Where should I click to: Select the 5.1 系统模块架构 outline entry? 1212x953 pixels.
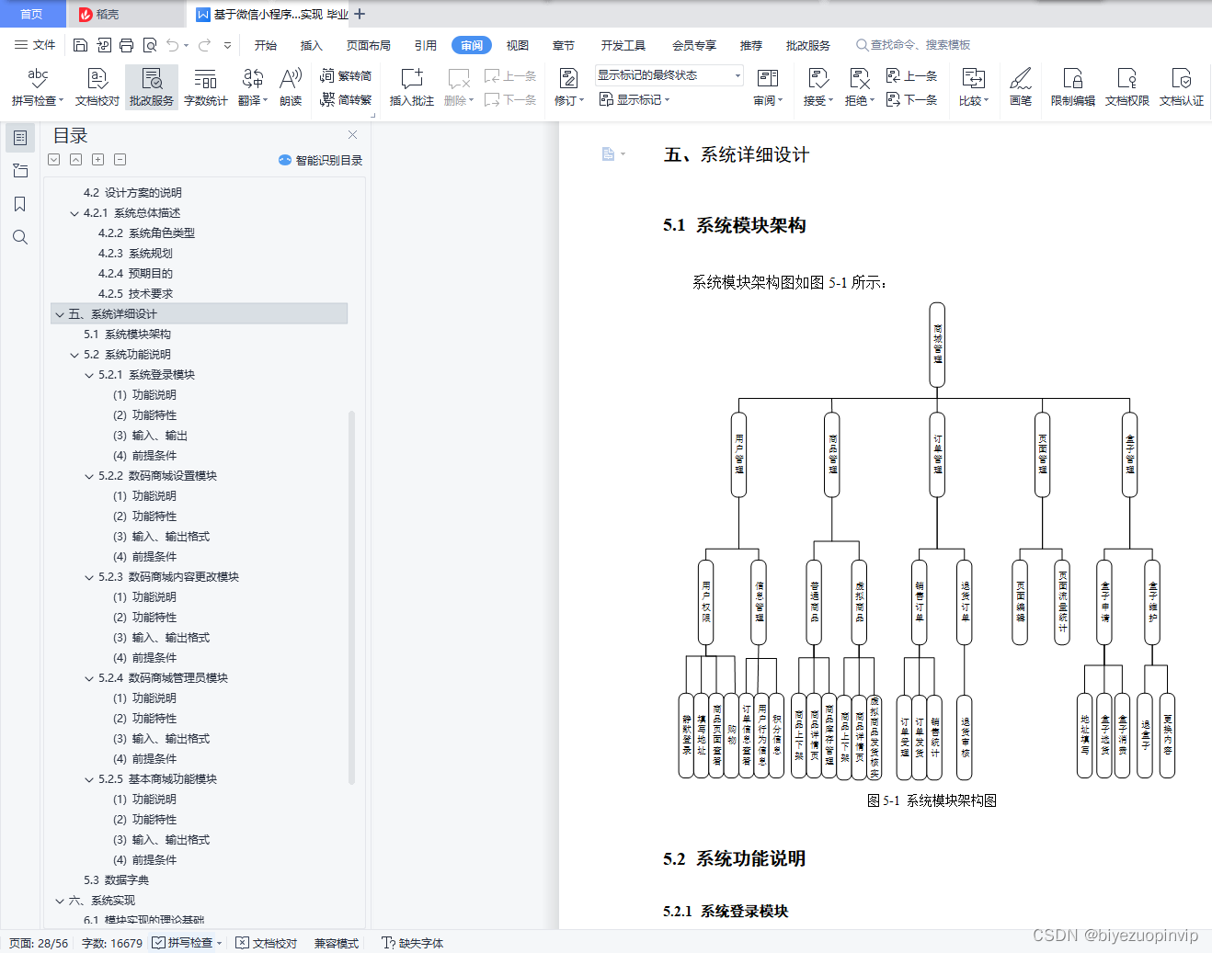(x=128, y=335)
